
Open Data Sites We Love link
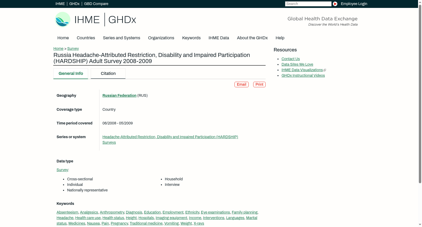tap(297, 65)
